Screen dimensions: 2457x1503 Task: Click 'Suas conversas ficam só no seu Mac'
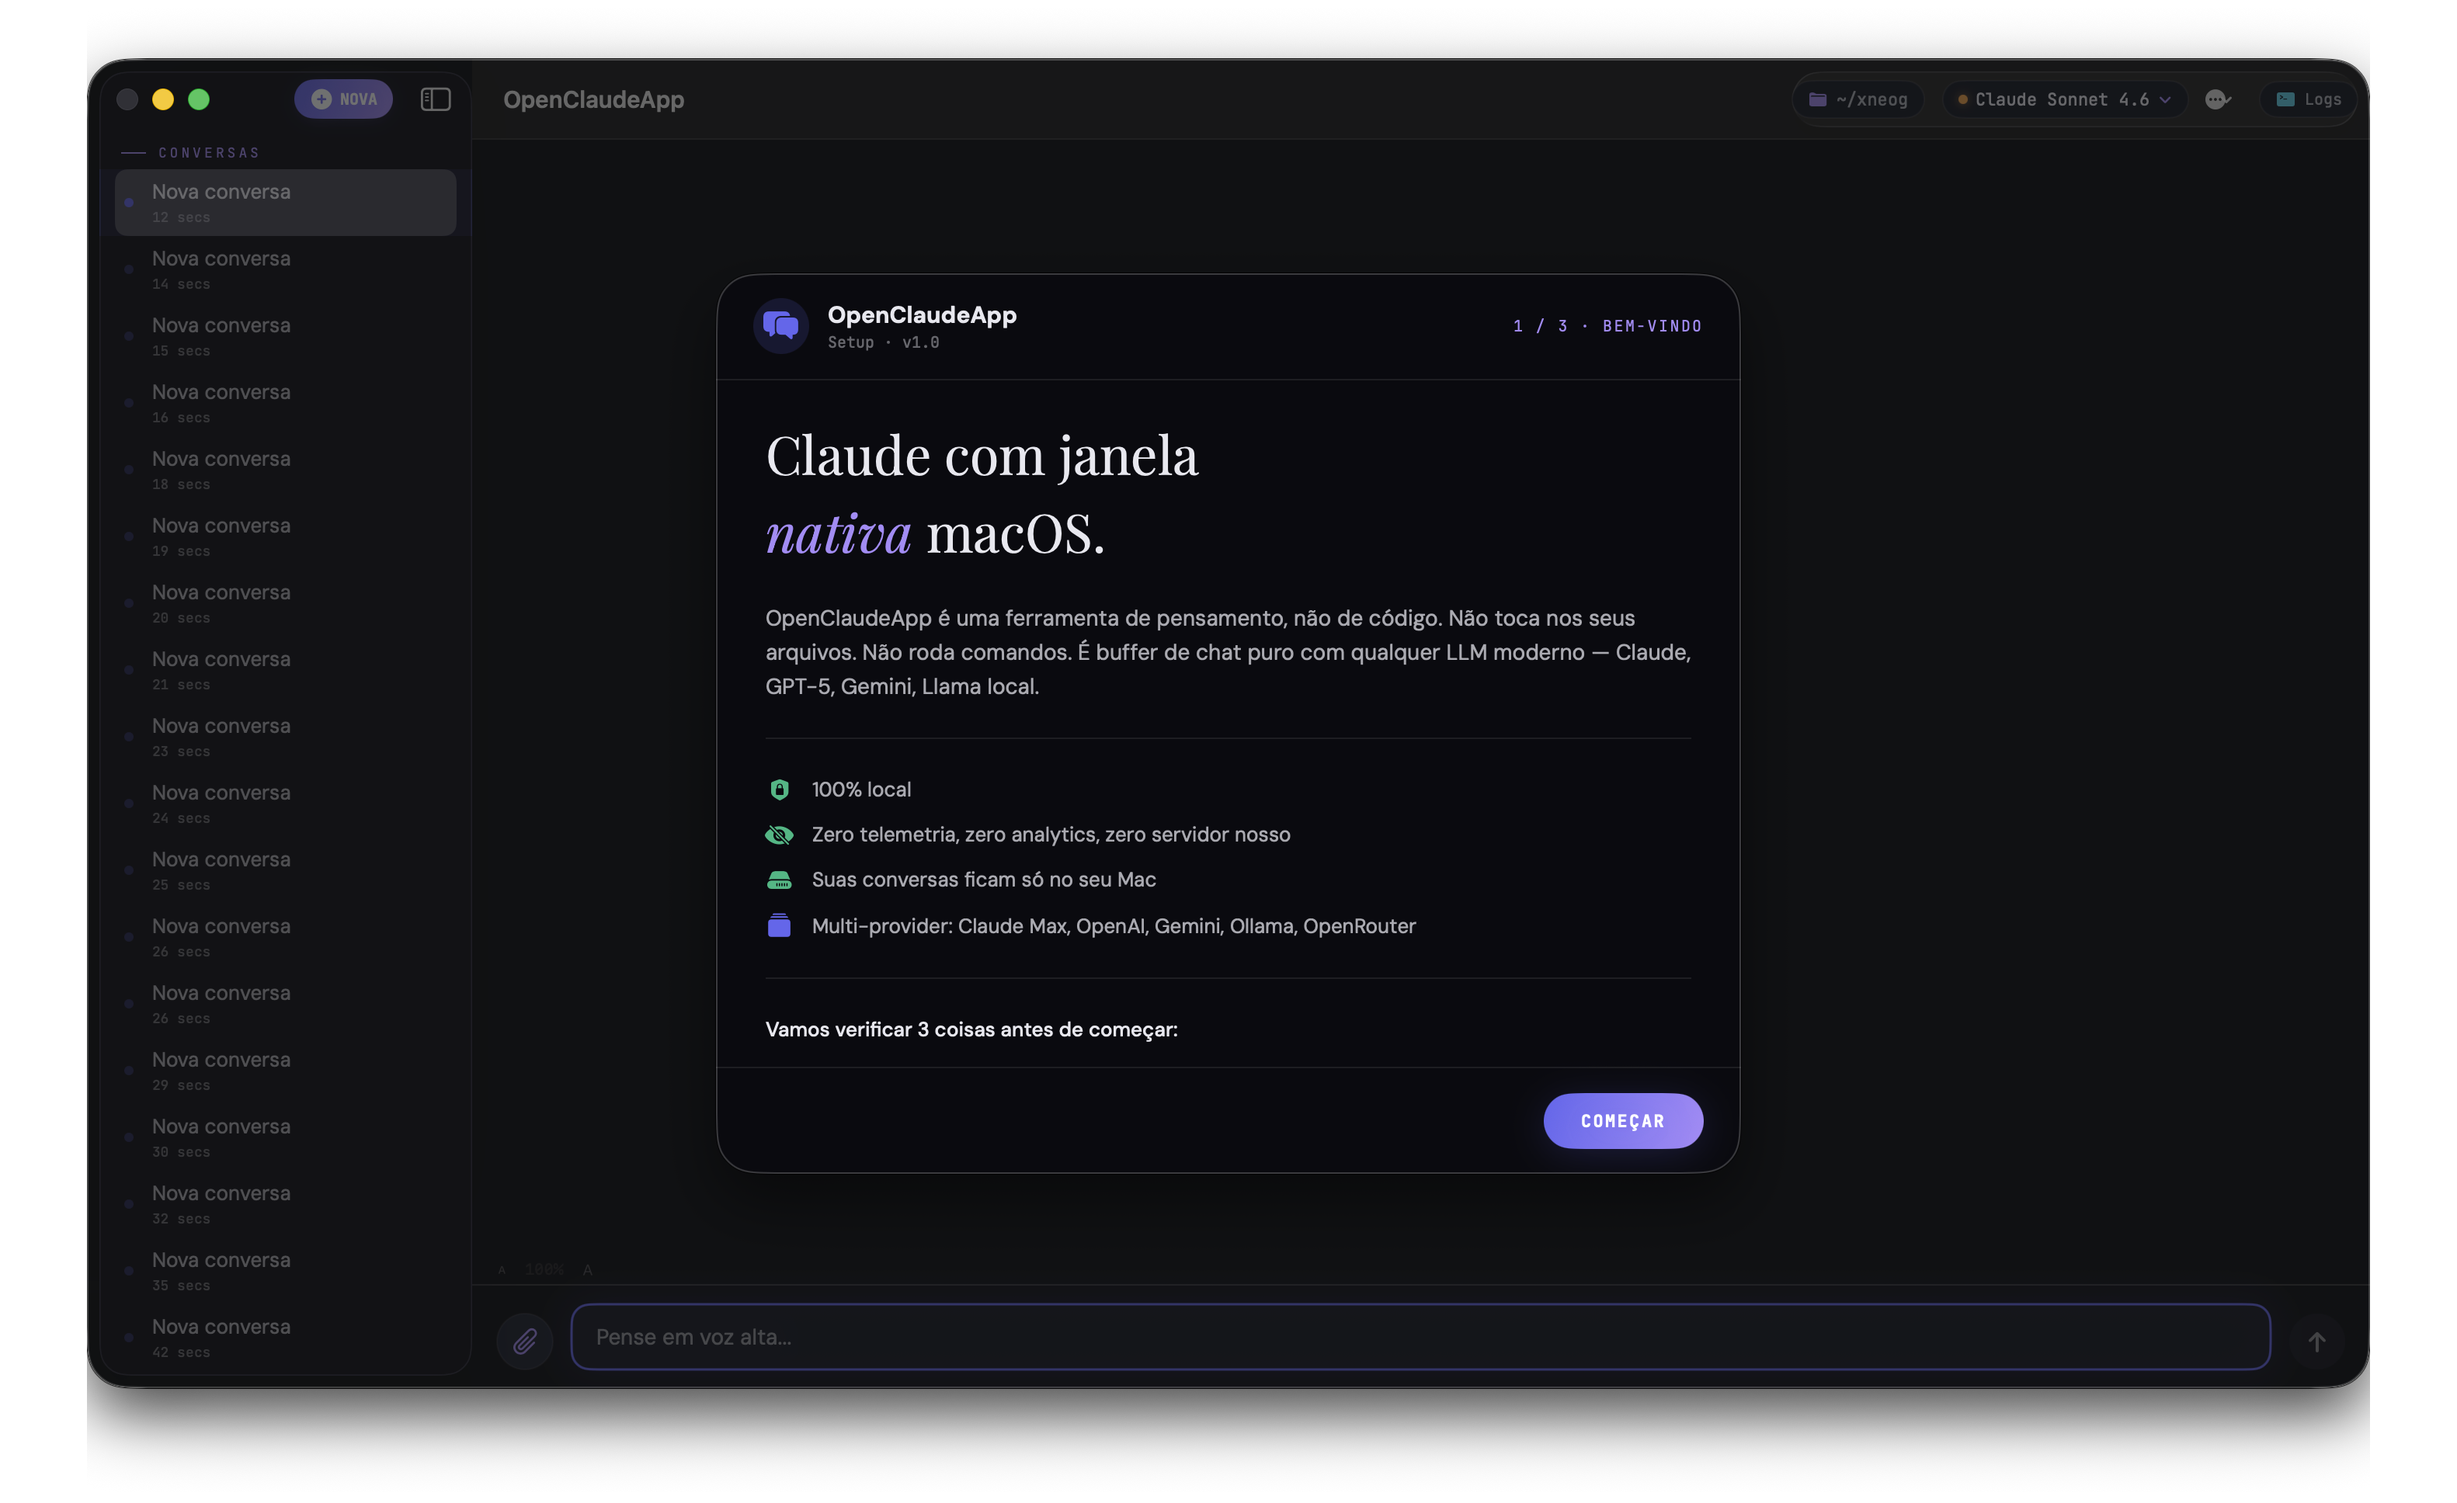(983, 879)
